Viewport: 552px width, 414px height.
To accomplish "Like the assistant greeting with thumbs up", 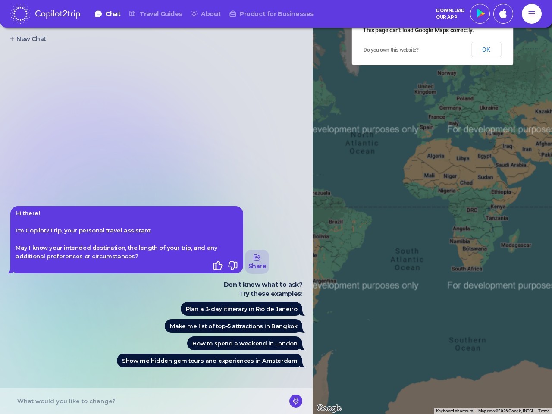I will tap(218, 266).
